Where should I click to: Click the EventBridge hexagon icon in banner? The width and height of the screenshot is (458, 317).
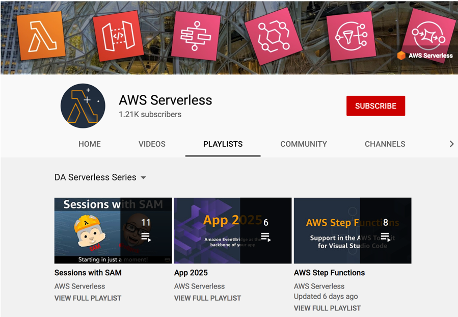click(x=274, y=36)
